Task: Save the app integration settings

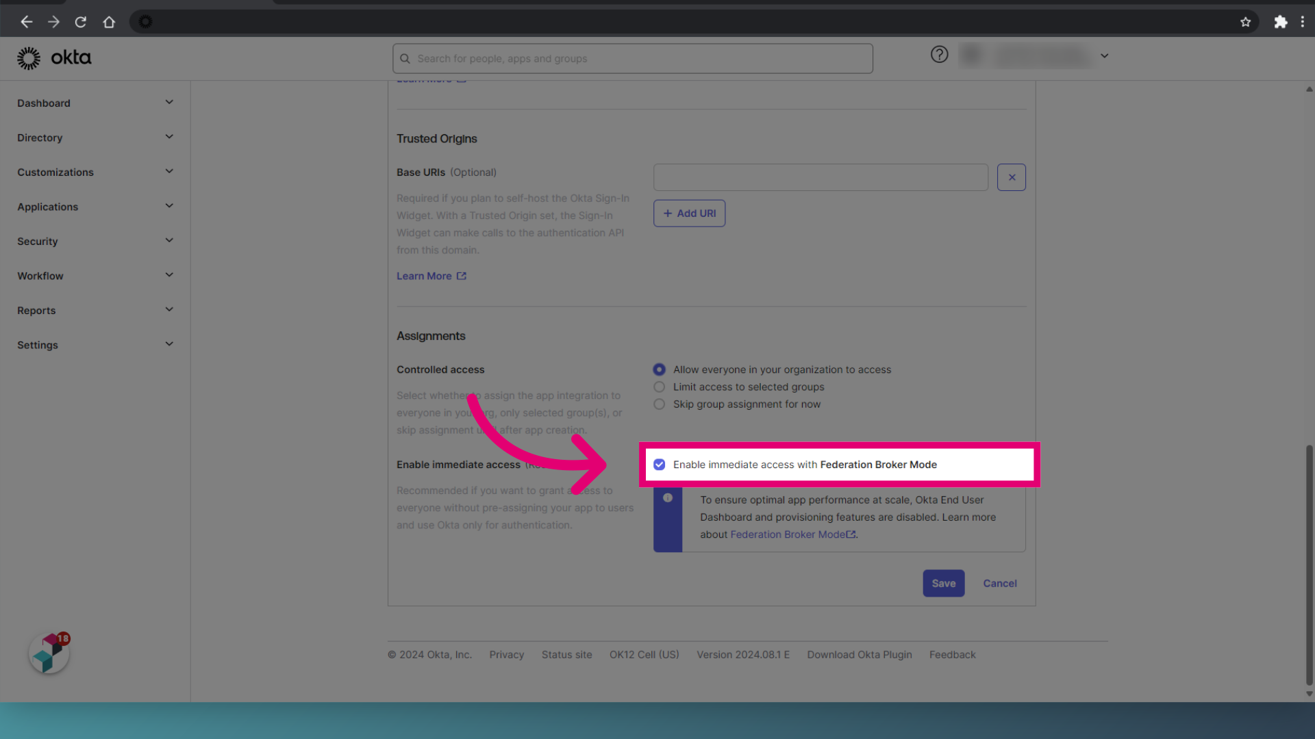Action: click(x=943, y=583)
